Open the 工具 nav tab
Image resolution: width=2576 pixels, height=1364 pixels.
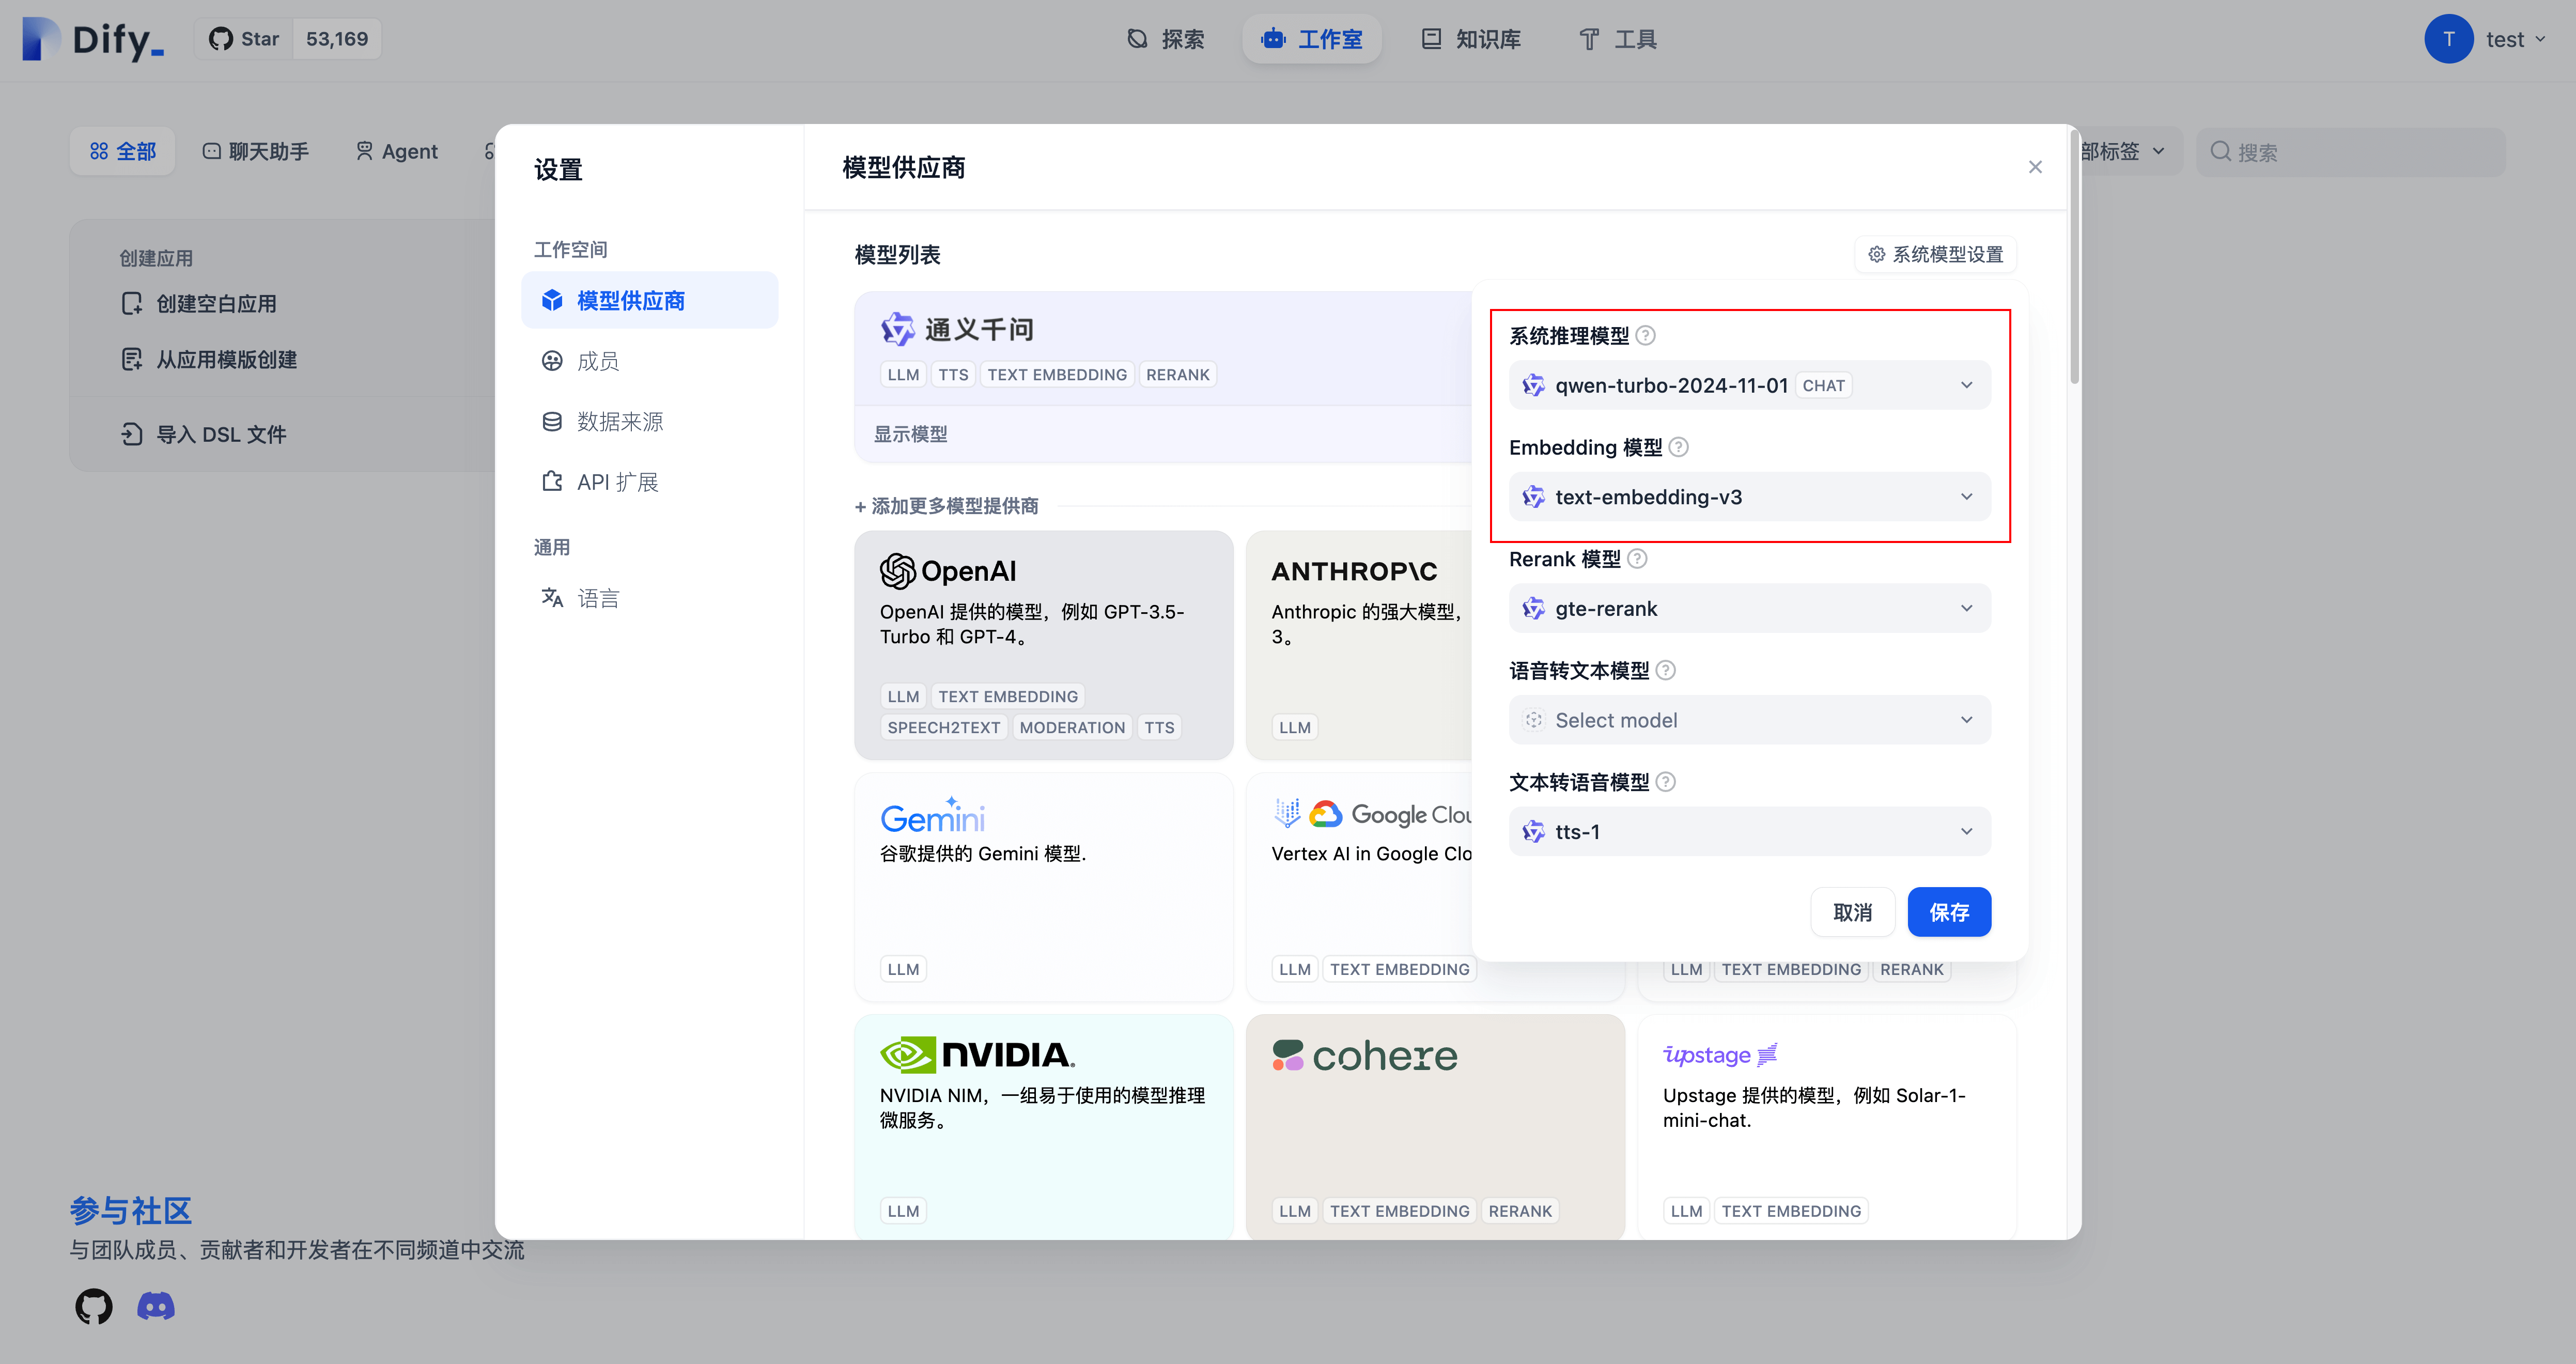click(1618, 39)
